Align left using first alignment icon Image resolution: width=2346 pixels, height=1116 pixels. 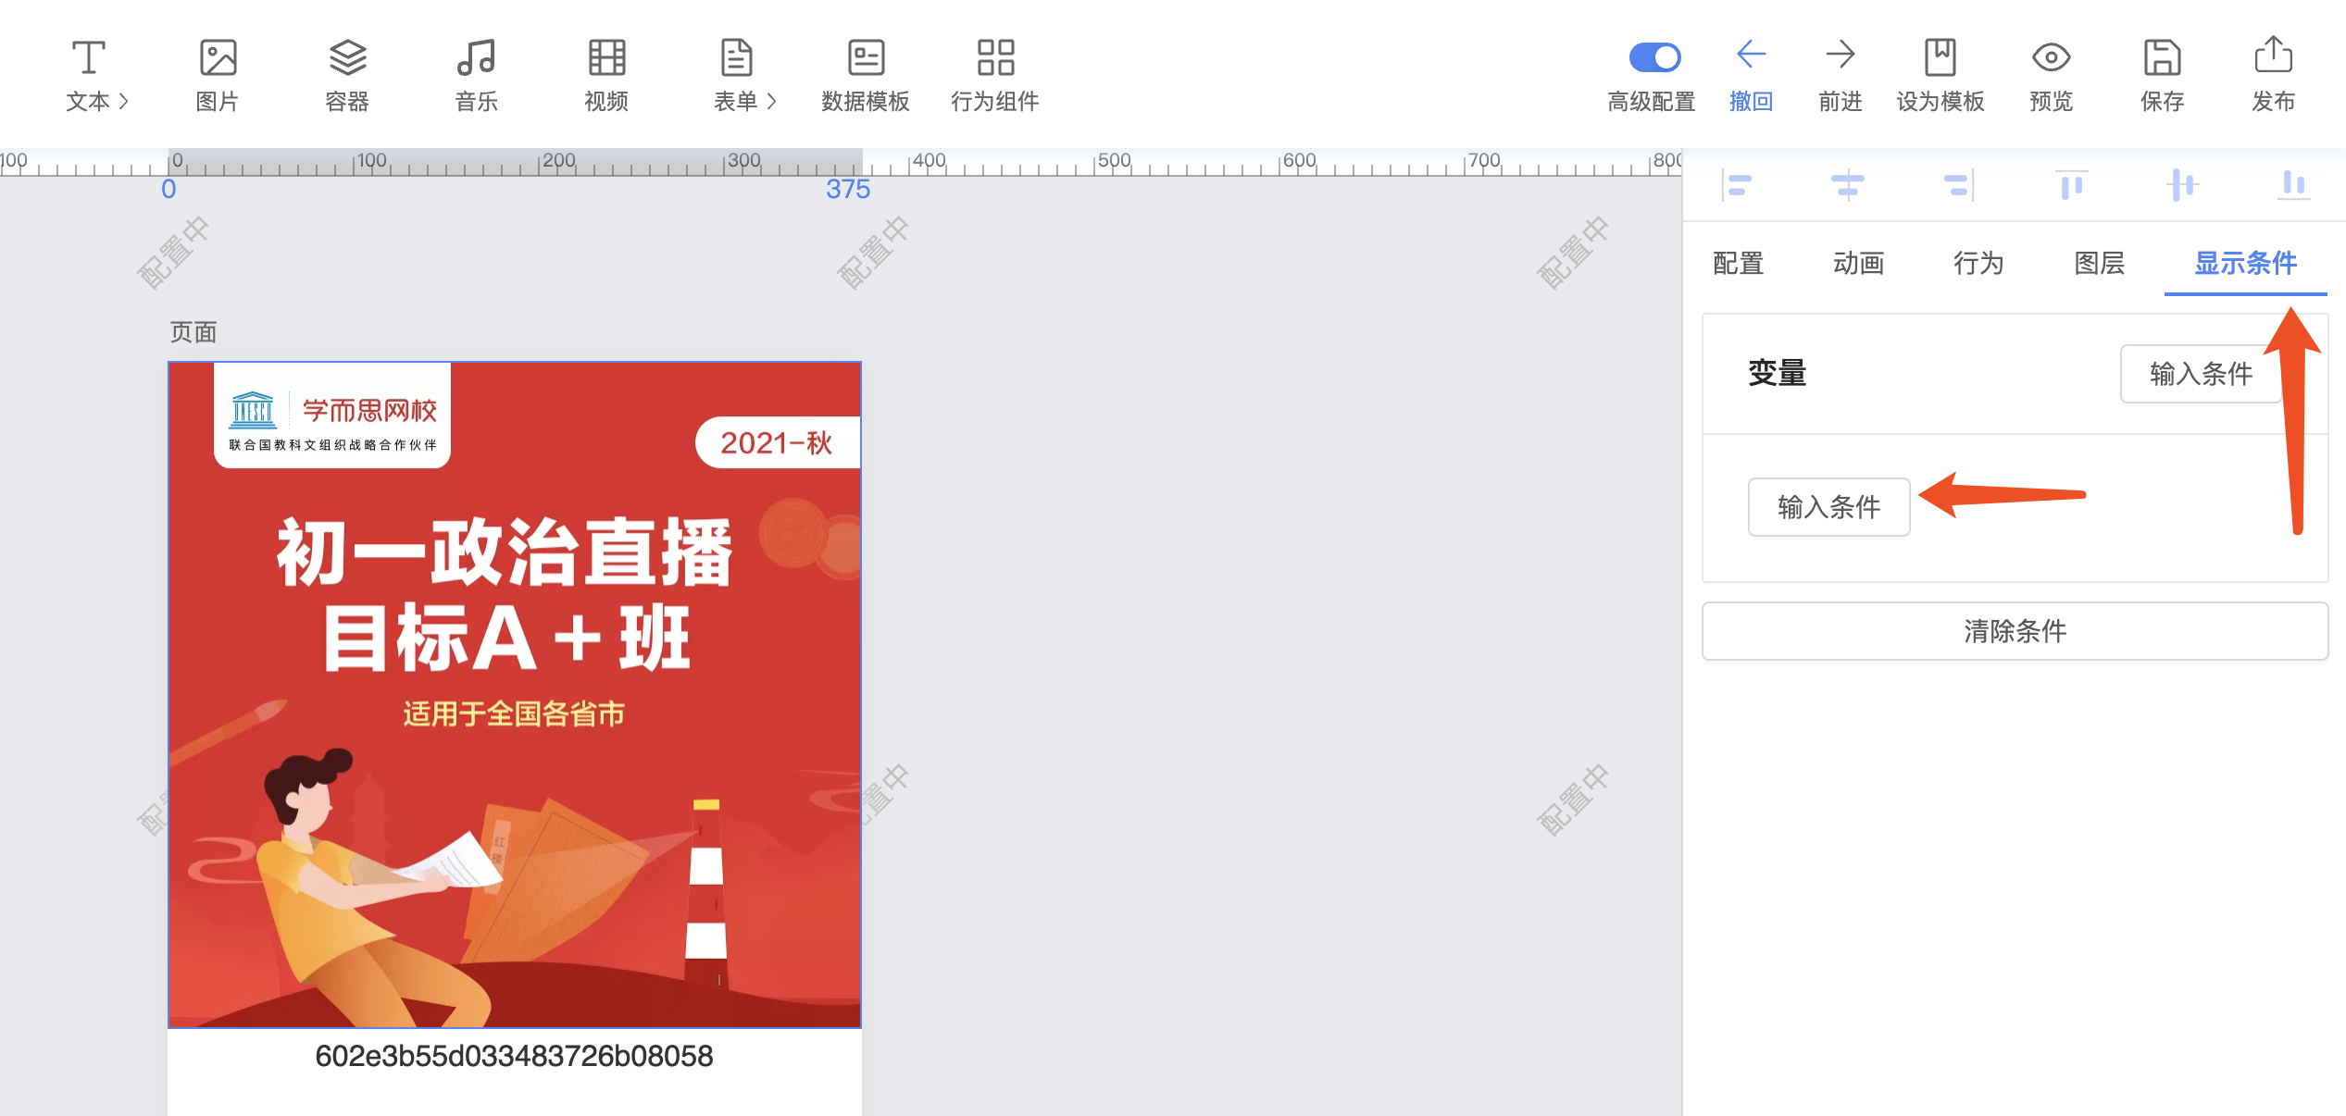point(1737,185)
